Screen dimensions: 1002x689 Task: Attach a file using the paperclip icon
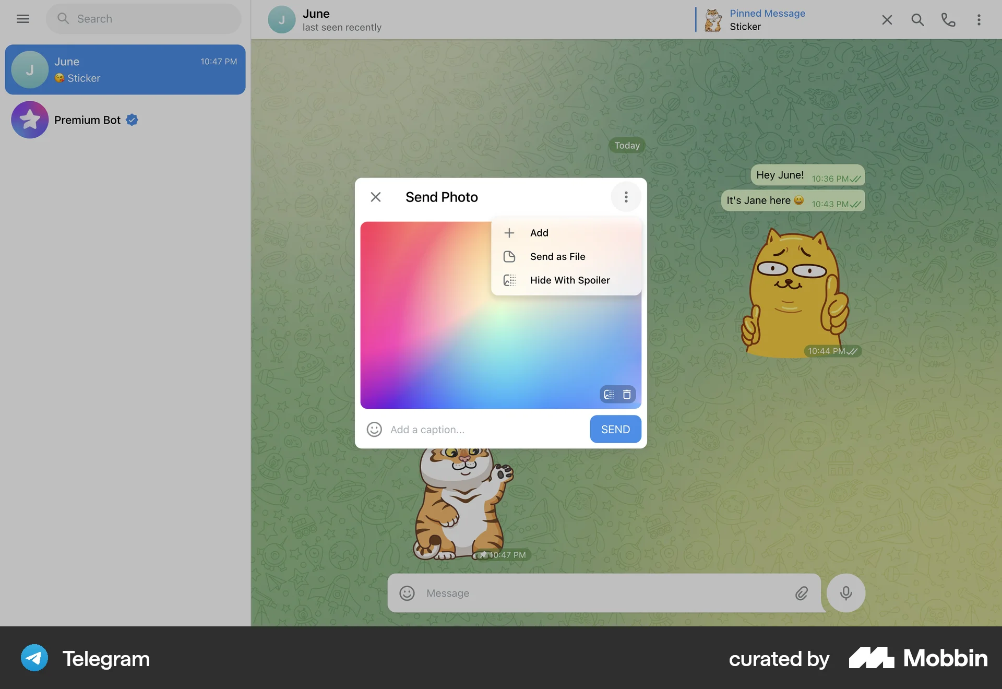click(802, 593)
